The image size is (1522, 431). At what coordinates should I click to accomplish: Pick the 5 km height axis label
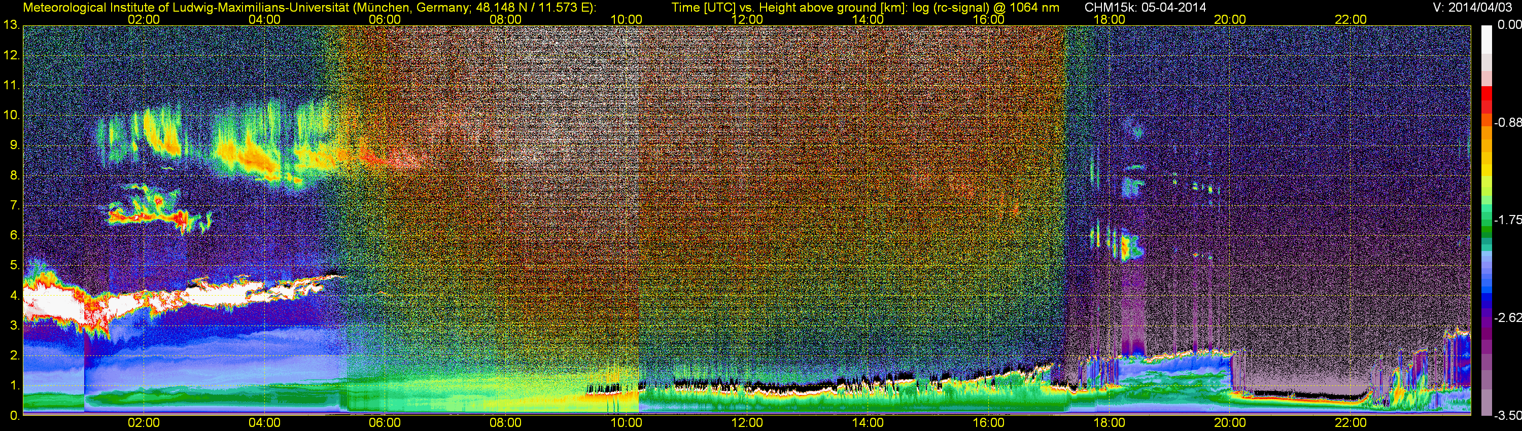[x=14, y=266]
